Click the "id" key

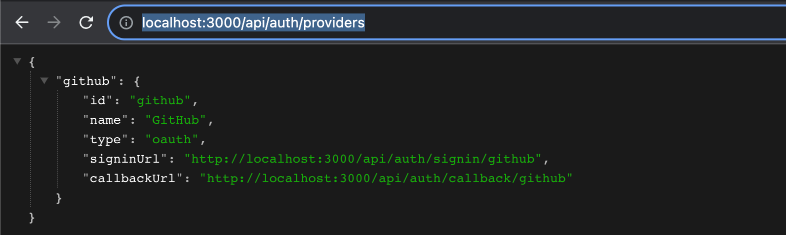coord(97,101)
